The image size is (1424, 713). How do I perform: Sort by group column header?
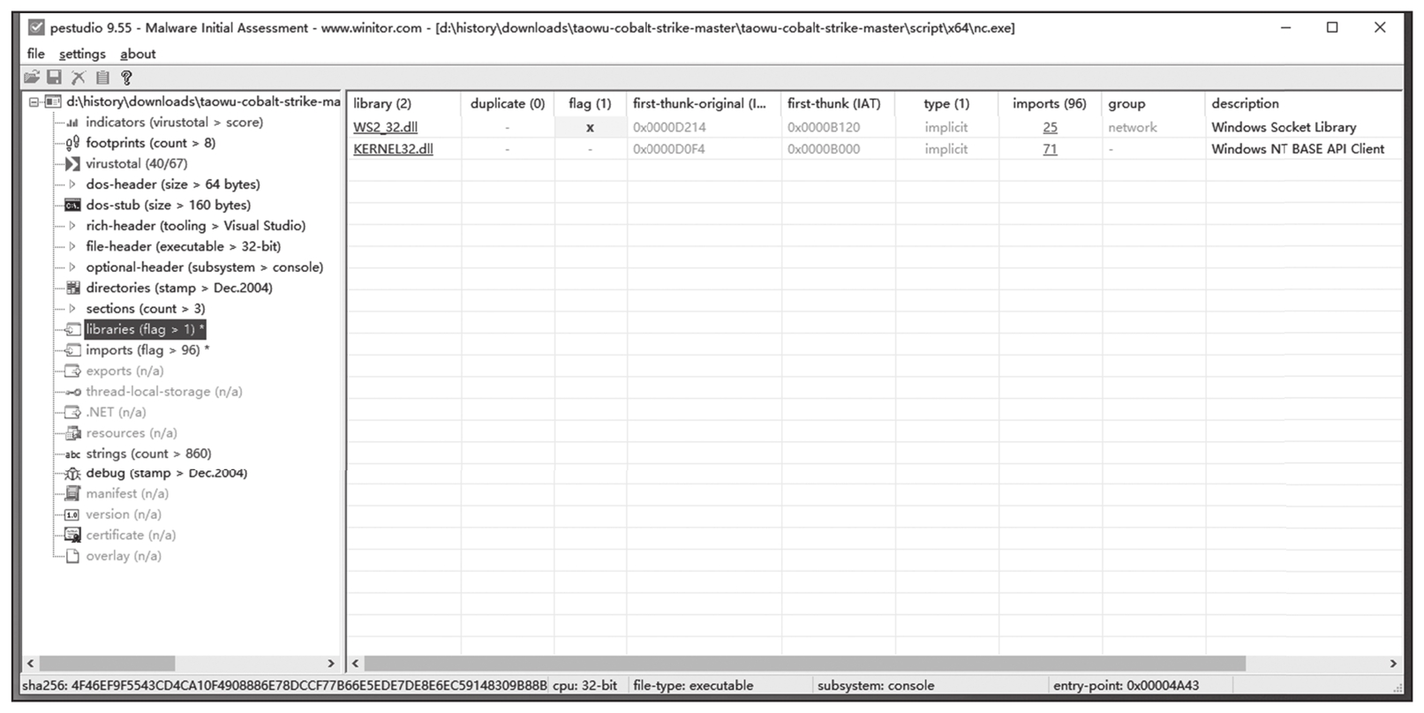pos(1154,103)
